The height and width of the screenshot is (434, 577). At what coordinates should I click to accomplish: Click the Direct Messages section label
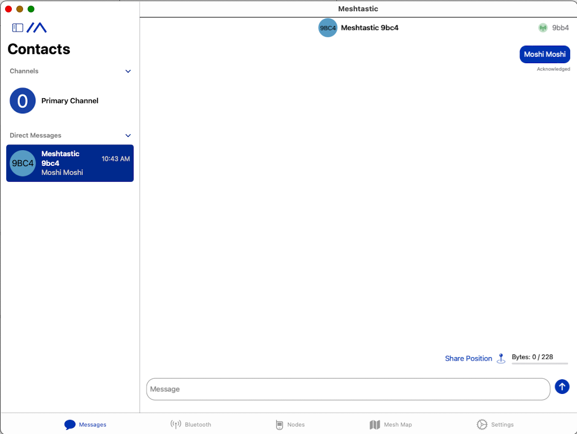pyautogui.click(x=35, y=135)
